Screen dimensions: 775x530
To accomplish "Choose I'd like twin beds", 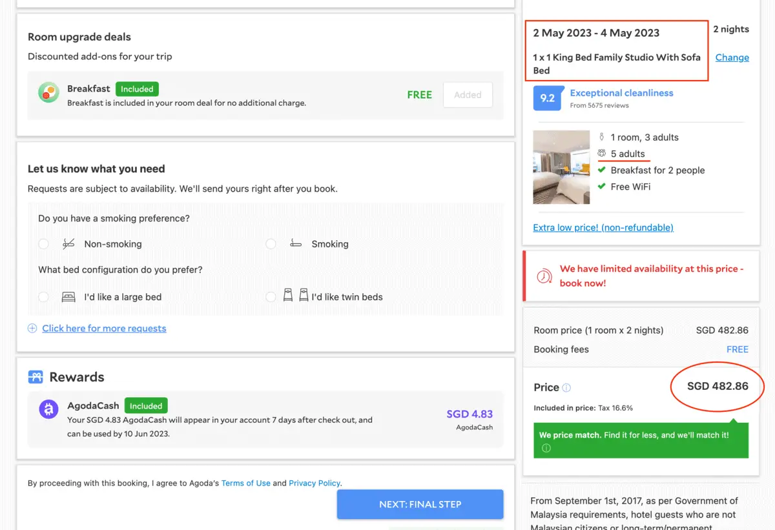I will coord(271,297).
